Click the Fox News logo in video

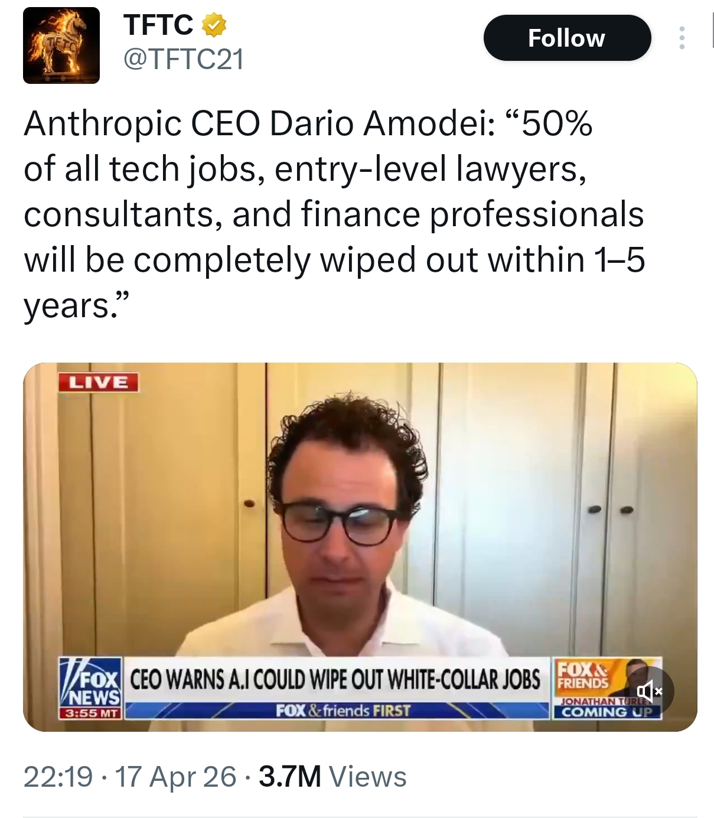pos(91,682)
